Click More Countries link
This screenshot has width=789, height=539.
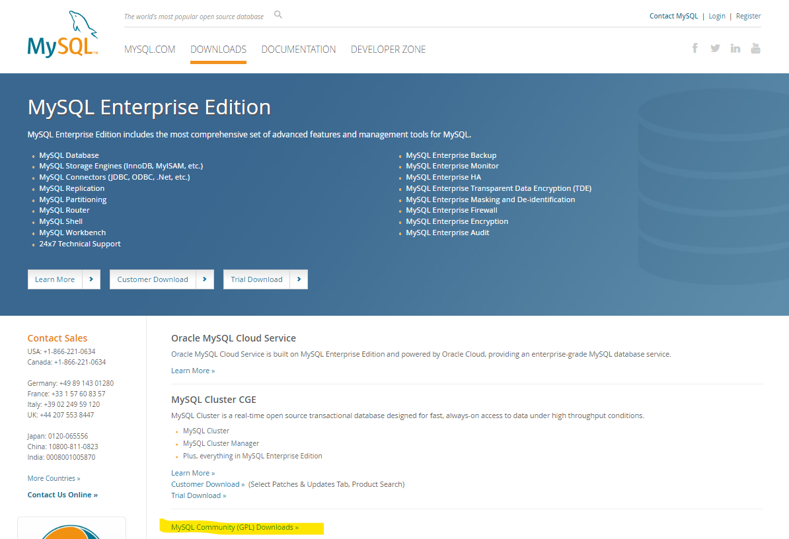point(54,478)
